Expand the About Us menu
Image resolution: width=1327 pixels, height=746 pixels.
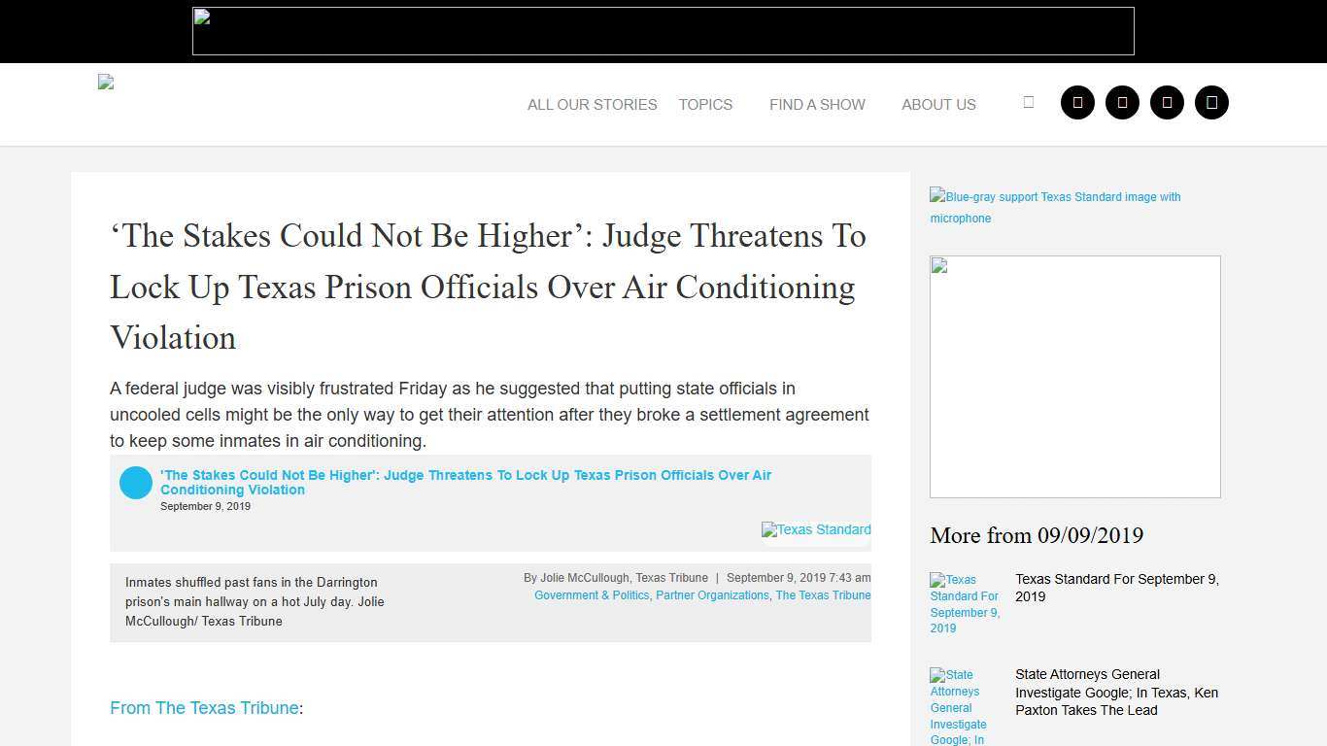[x=938, y=105]
